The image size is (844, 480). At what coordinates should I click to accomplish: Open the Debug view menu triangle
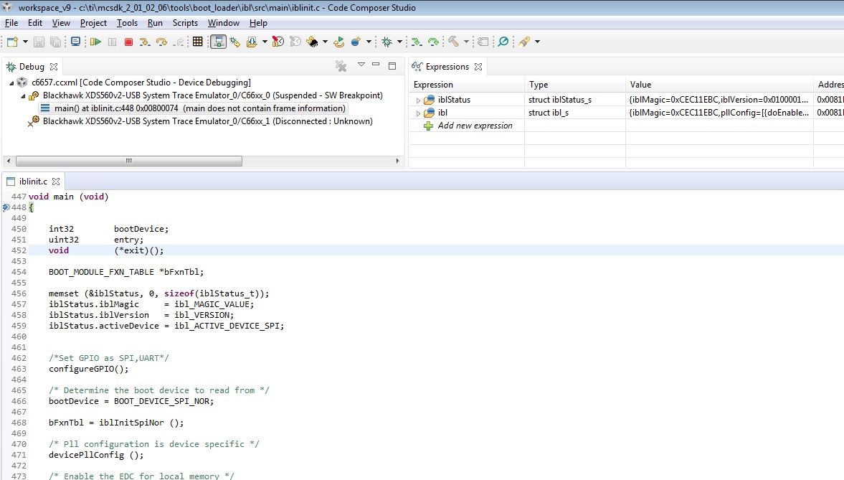click(361, 65)
